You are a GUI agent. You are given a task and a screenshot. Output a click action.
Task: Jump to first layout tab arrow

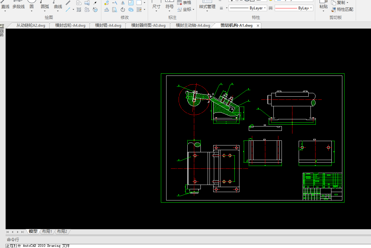pos(7,232)
